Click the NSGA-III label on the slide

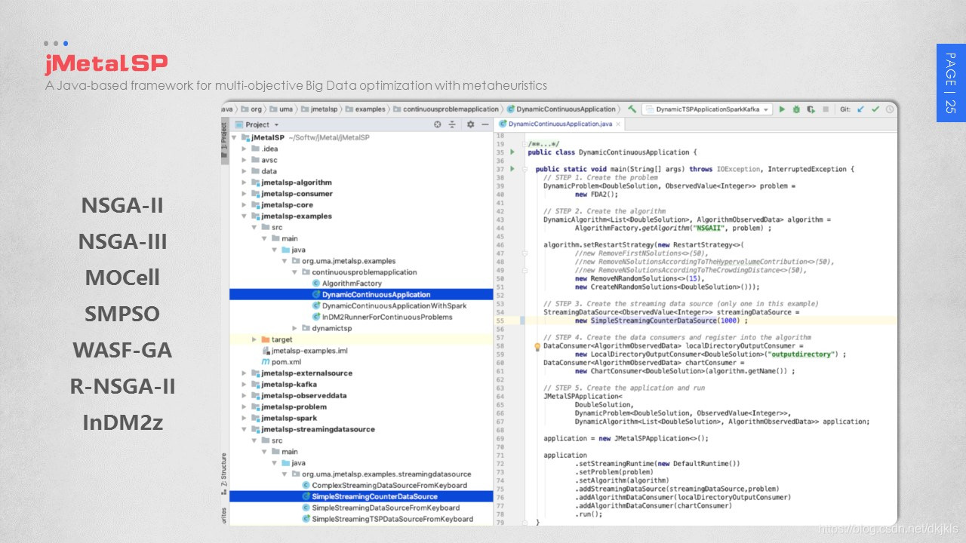(123, 242)
